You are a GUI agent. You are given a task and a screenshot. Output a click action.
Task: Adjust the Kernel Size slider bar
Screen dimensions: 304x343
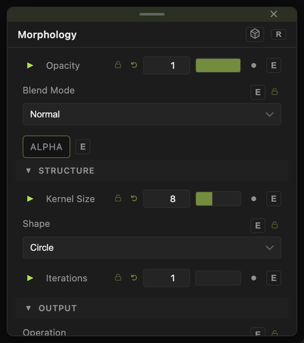point(218,199)
